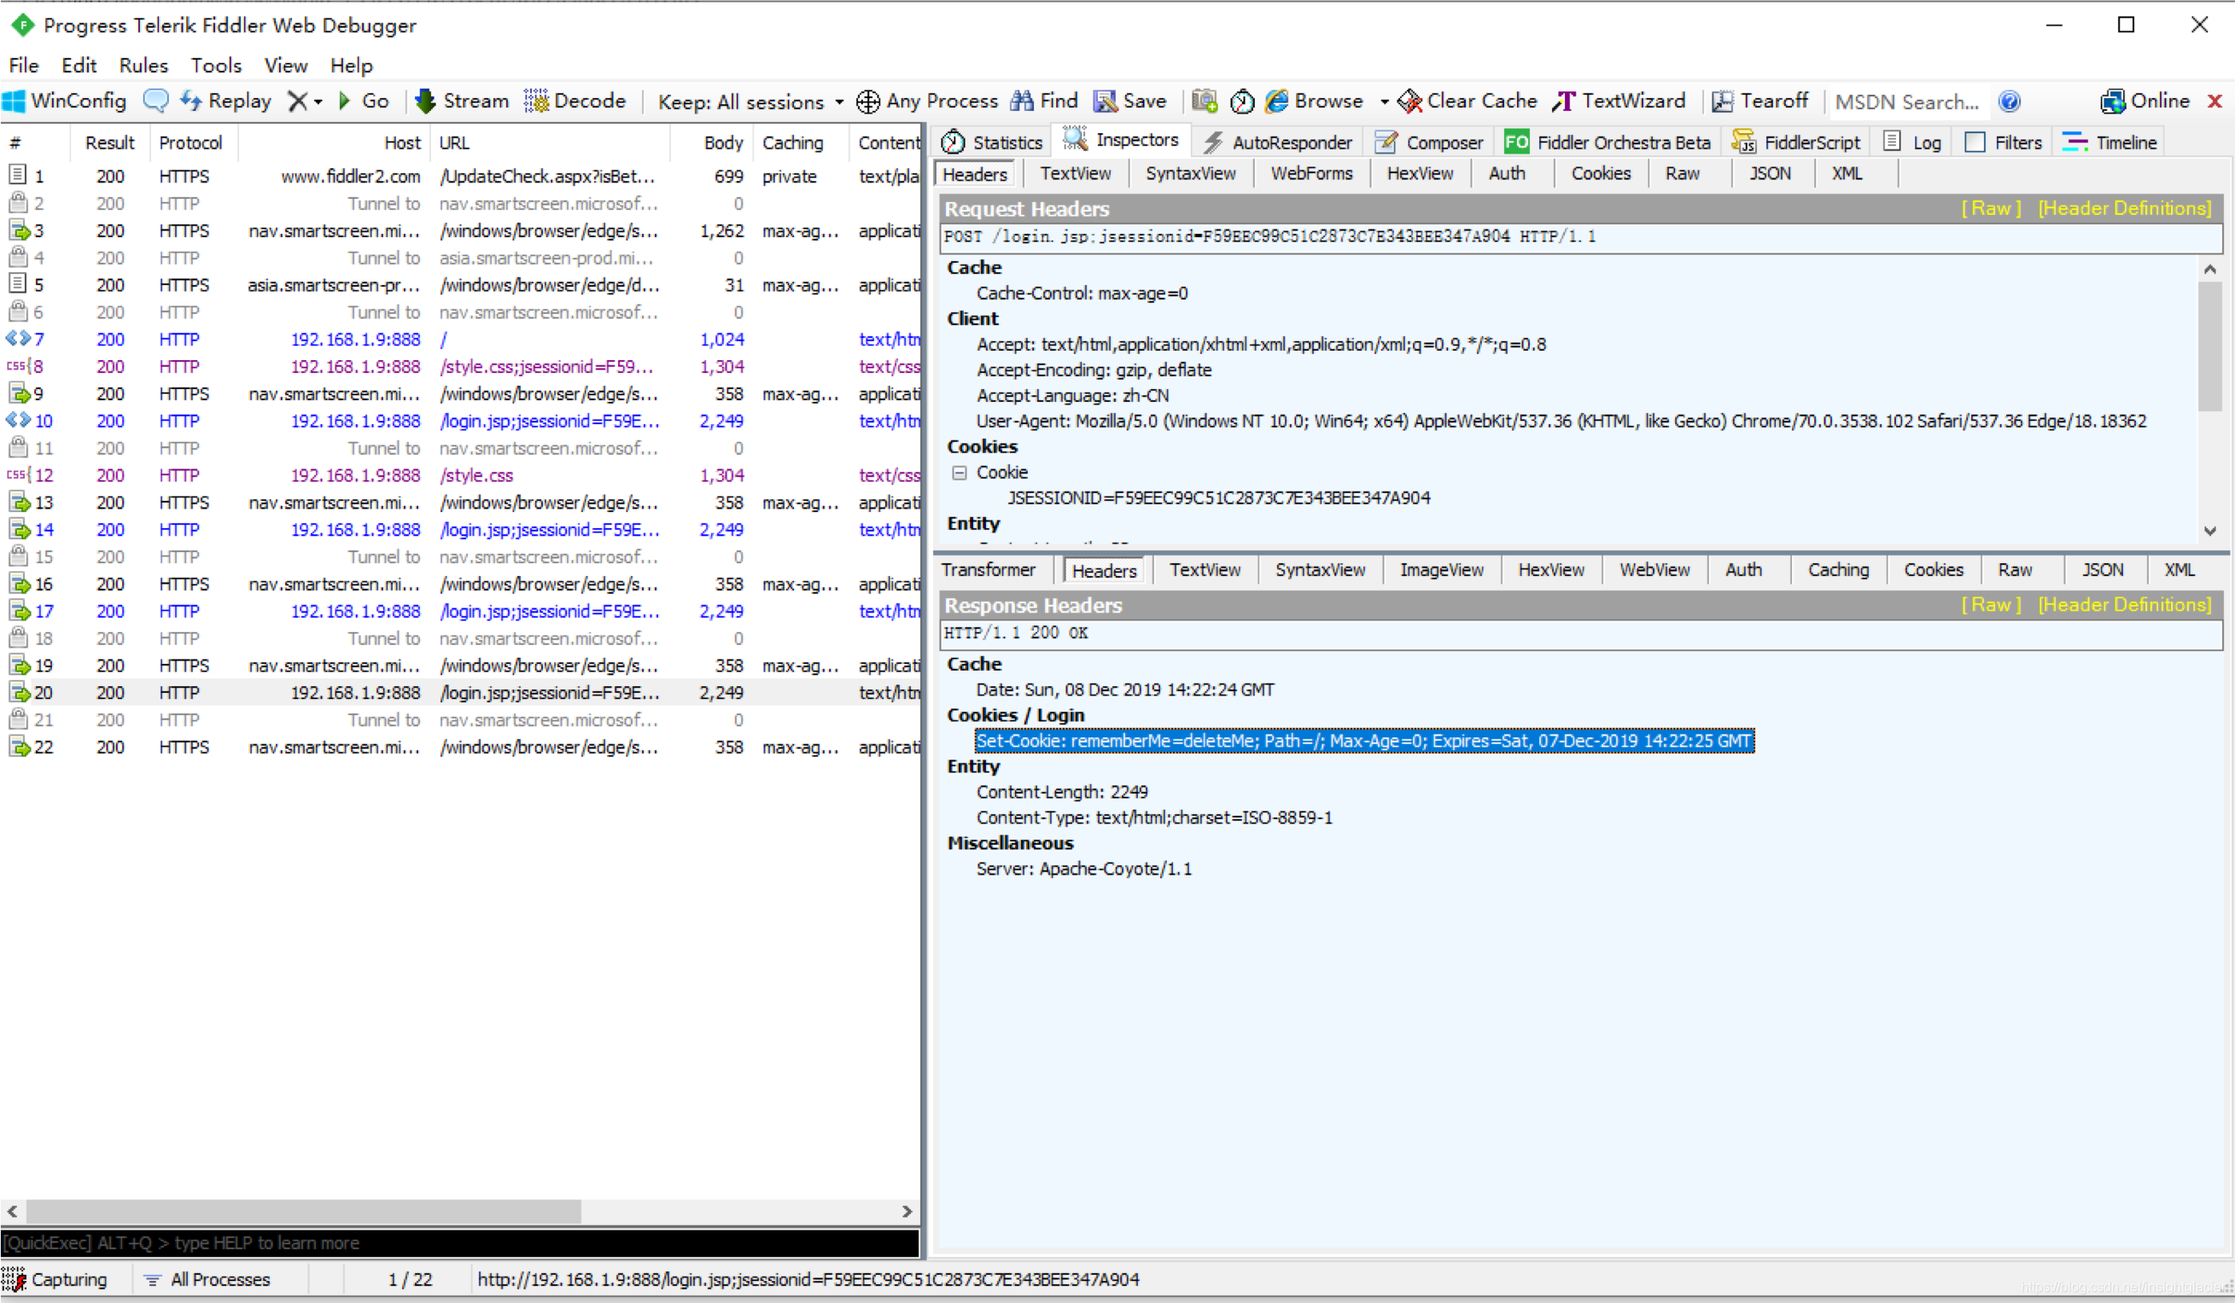Click session list horizontal scrollbar thumb
Viewport: 2235px width, 1303px height.
click(303, 1211)
